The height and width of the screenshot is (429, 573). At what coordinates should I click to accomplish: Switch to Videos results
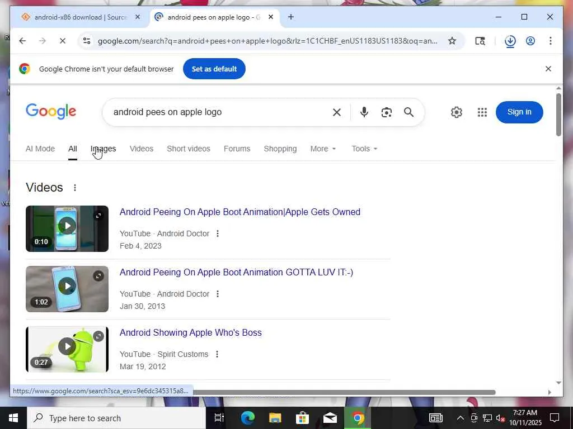(x=142, y=149)
